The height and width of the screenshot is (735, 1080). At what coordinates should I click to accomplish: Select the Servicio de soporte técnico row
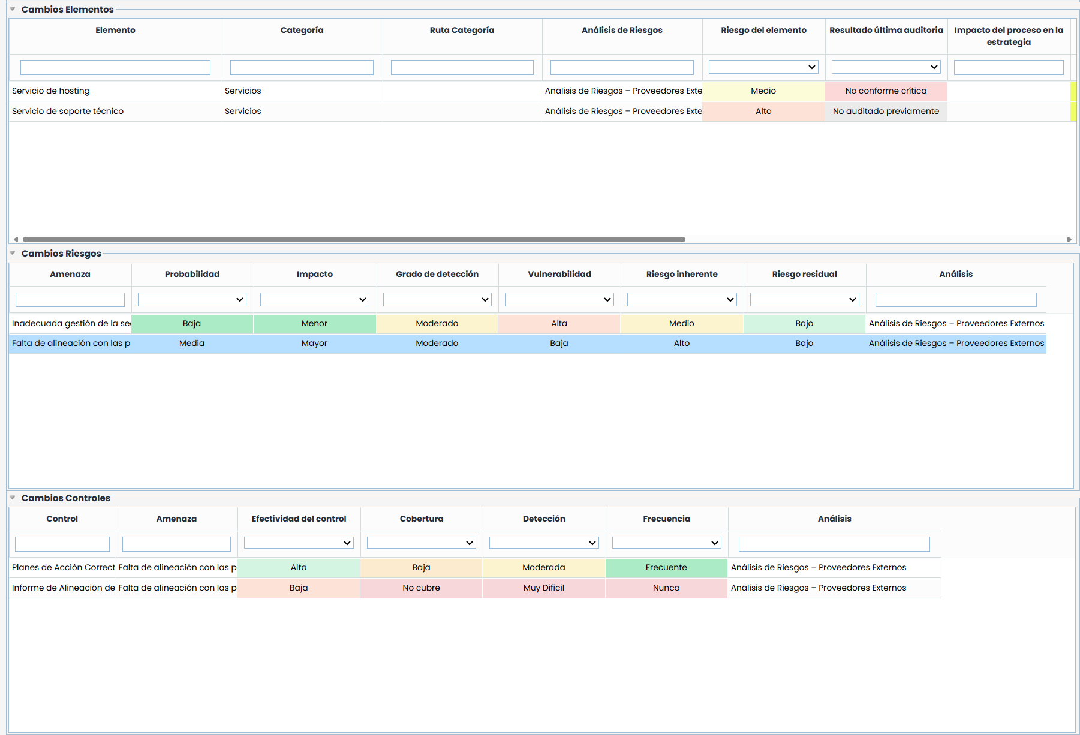(68, 111)
